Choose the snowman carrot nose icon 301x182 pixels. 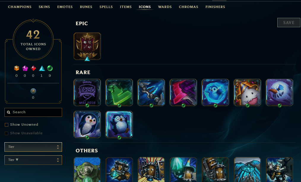click(x=280, y=92)
